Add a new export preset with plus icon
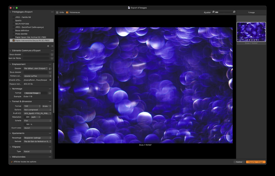This screenshot has height=176, width=275. [x=48, y=46]
